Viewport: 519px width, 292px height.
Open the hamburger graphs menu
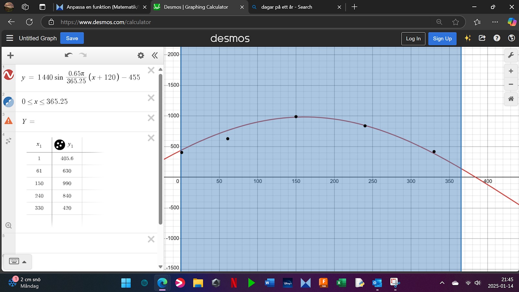(x=10, y=38)
